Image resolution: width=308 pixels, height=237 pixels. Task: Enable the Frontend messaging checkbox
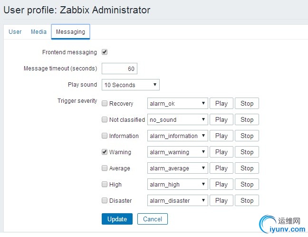[x=105, y=52]
